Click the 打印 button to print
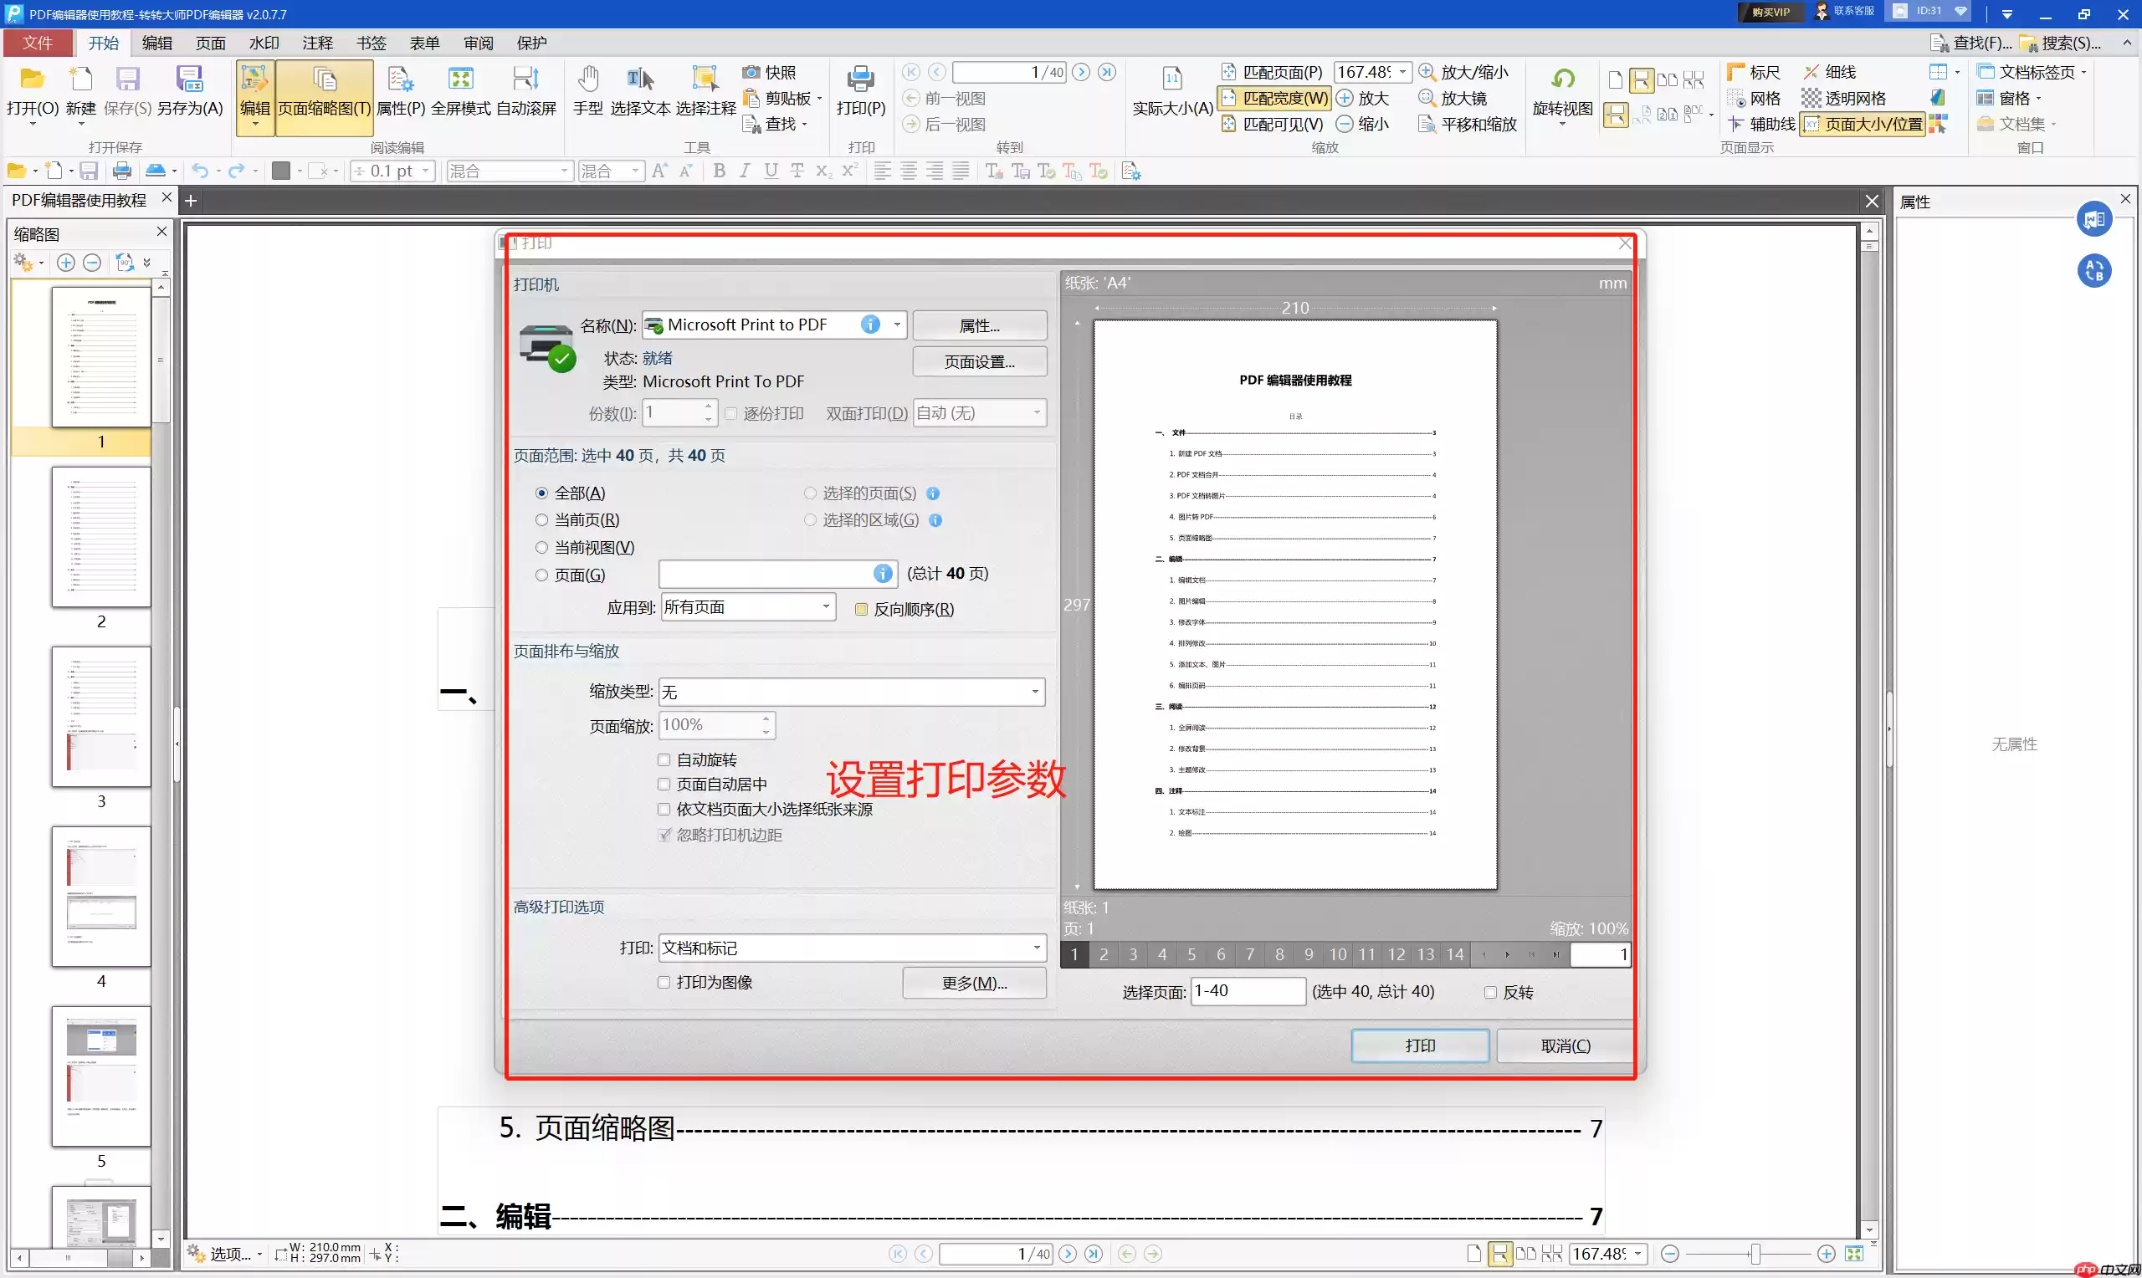Viewport: 2142px width, 1278px height. coord(1419,1045)
